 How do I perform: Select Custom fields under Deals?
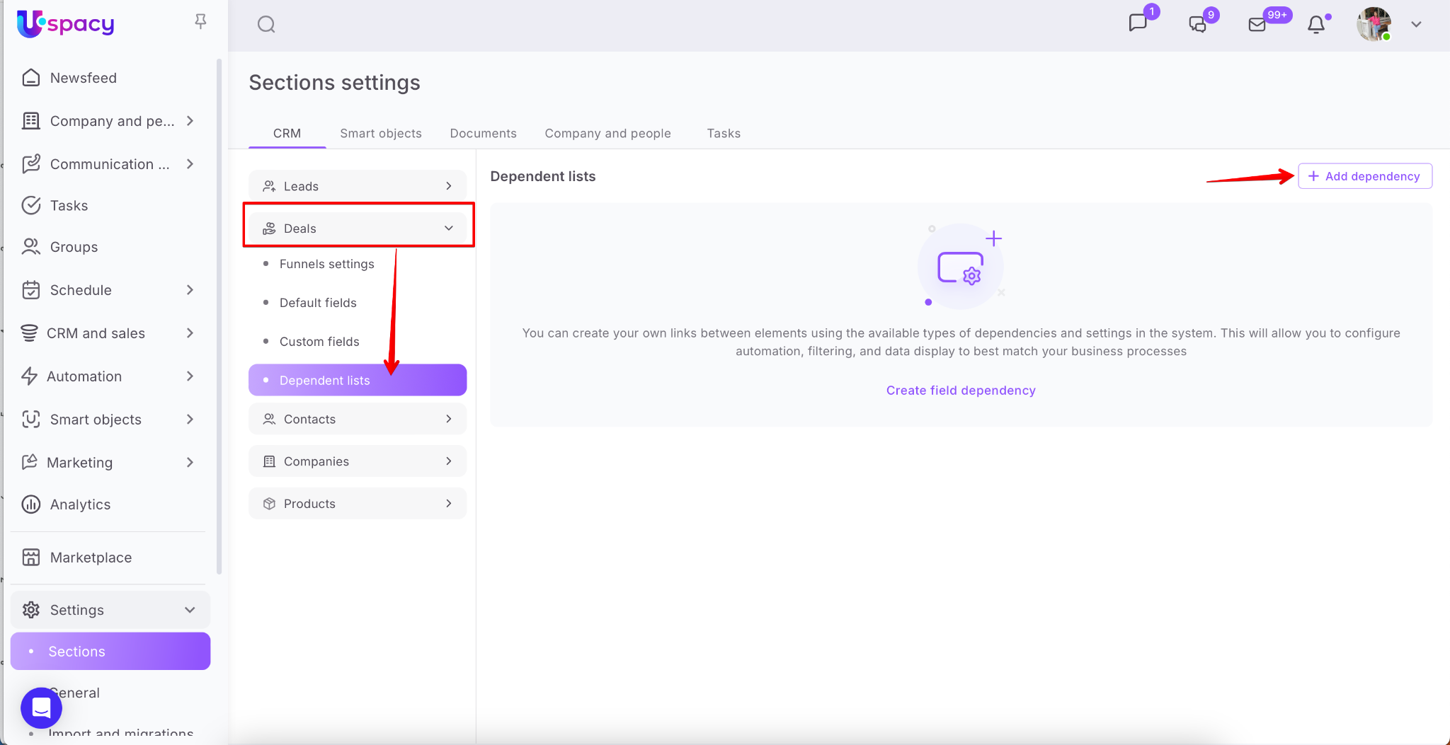(x=319, y=342)
